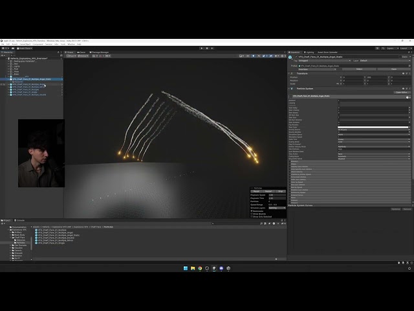
Task: Toggle the Show Bounds checkbox
Action: pyautogui.click(x=252, y=214)
